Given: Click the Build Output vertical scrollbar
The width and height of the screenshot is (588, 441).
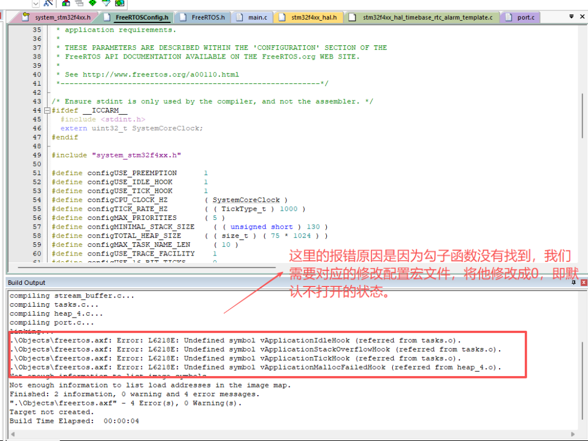Looking at the screenshot, I should coord(583,356).
